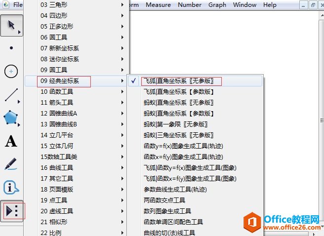Restore the document window
Screen dimensions: 324x236
point(313,5)
